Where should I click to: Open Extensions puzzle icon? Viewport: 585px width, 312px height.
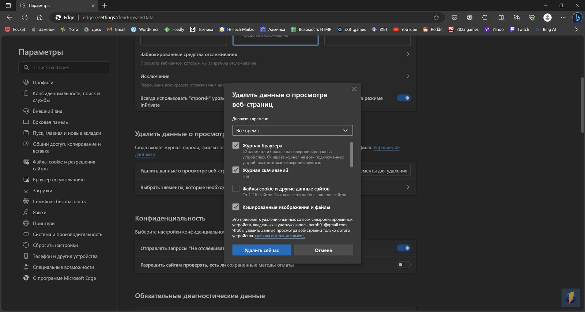[485, 18]
